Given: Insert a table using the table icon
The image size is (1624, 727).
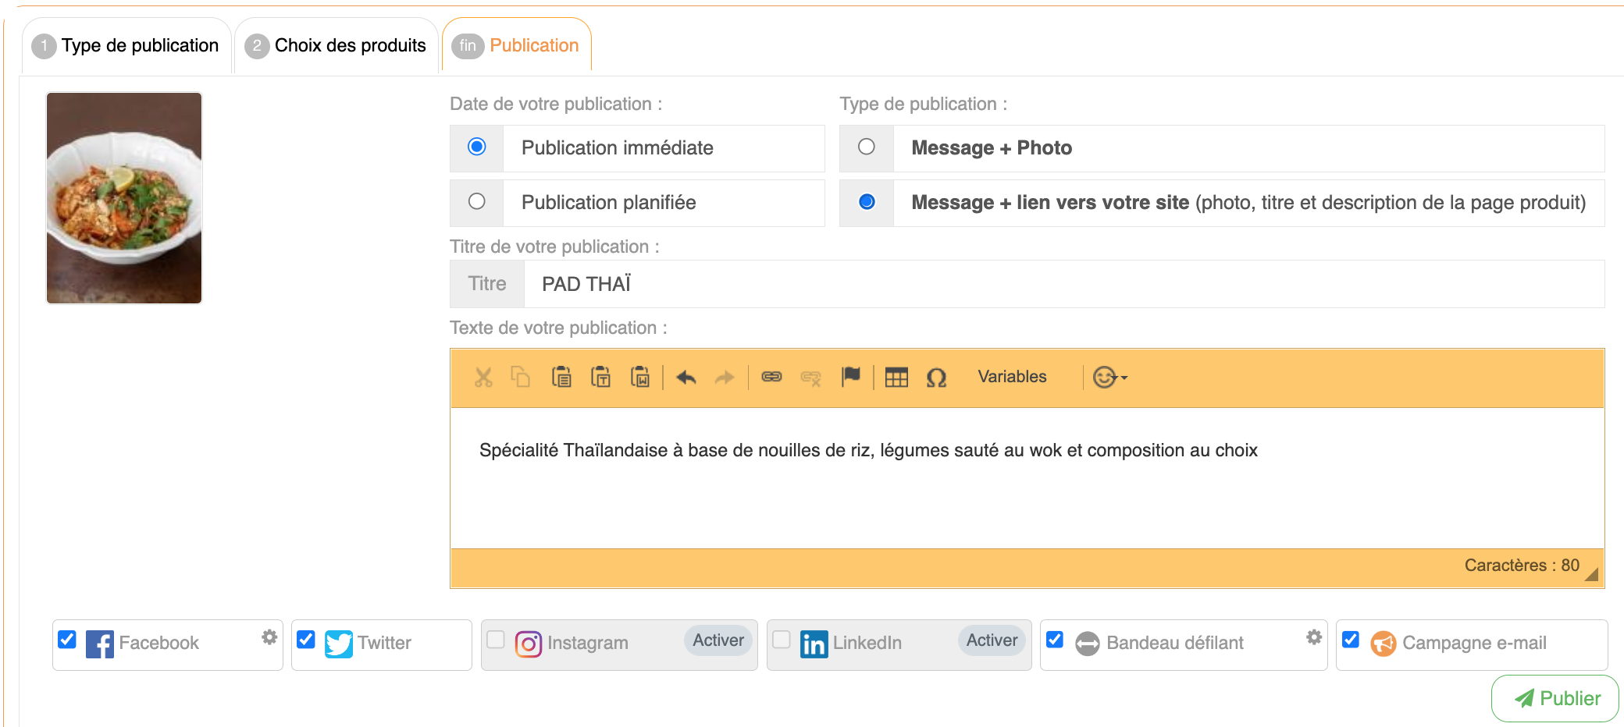Looking at the screenshot, I should click(x=896, y=378).
